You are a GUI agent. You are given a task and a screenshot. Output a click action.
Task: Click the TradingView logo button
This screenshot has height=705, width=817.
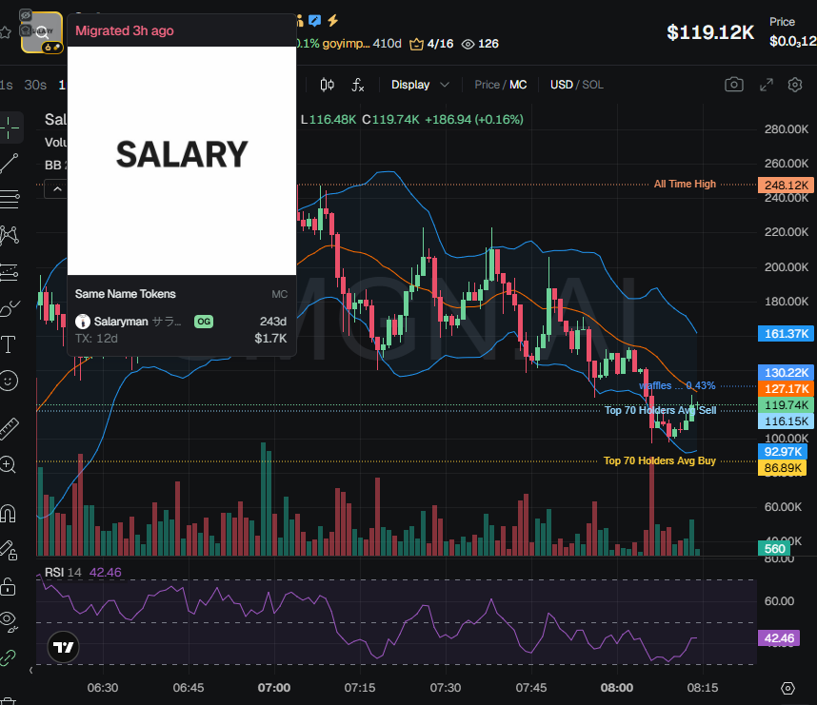click(x=64, y=647)
